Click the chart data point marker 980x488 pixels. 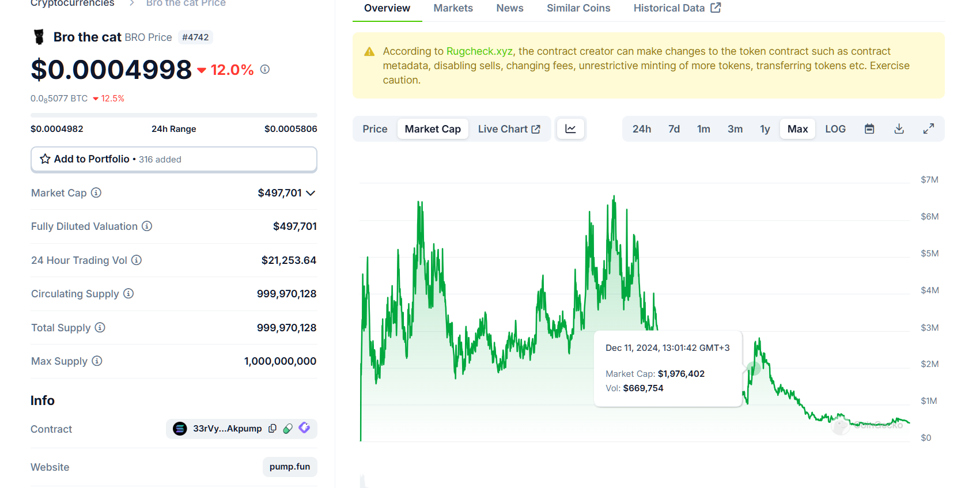pos(753,368)
